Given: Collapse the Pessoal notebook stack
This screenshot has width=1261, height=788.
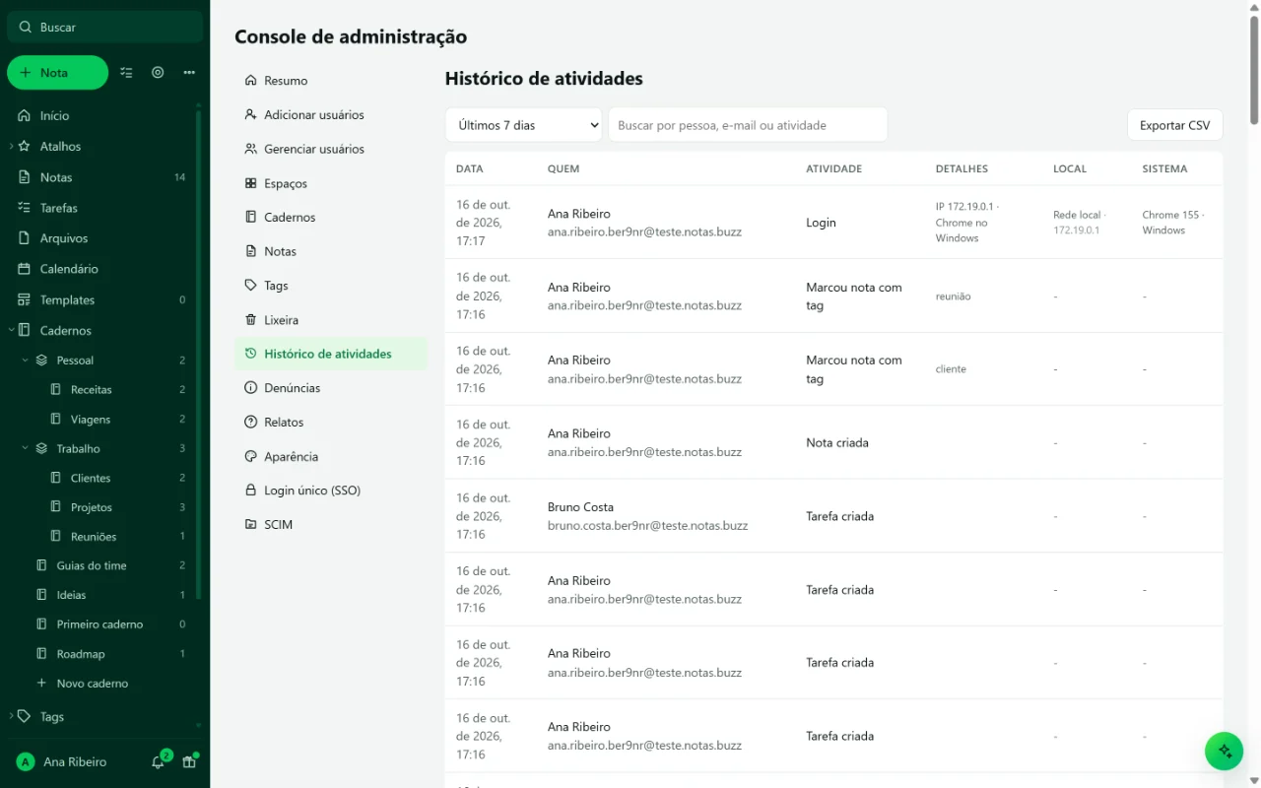Looking at the screenshot, I should click(26, 361).
